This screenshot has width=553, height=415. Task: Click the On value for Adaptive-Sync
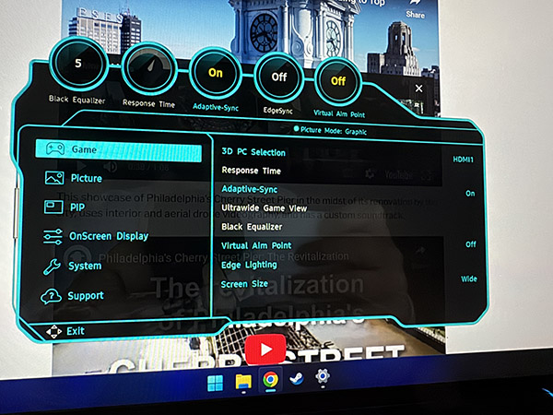pos(470,194)
